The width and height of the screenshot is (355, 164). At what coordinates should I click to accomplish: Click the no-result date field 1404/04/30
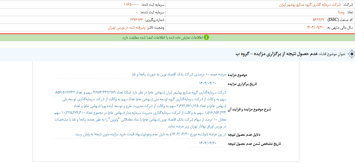pyautogui.click(x=207, y=143)
